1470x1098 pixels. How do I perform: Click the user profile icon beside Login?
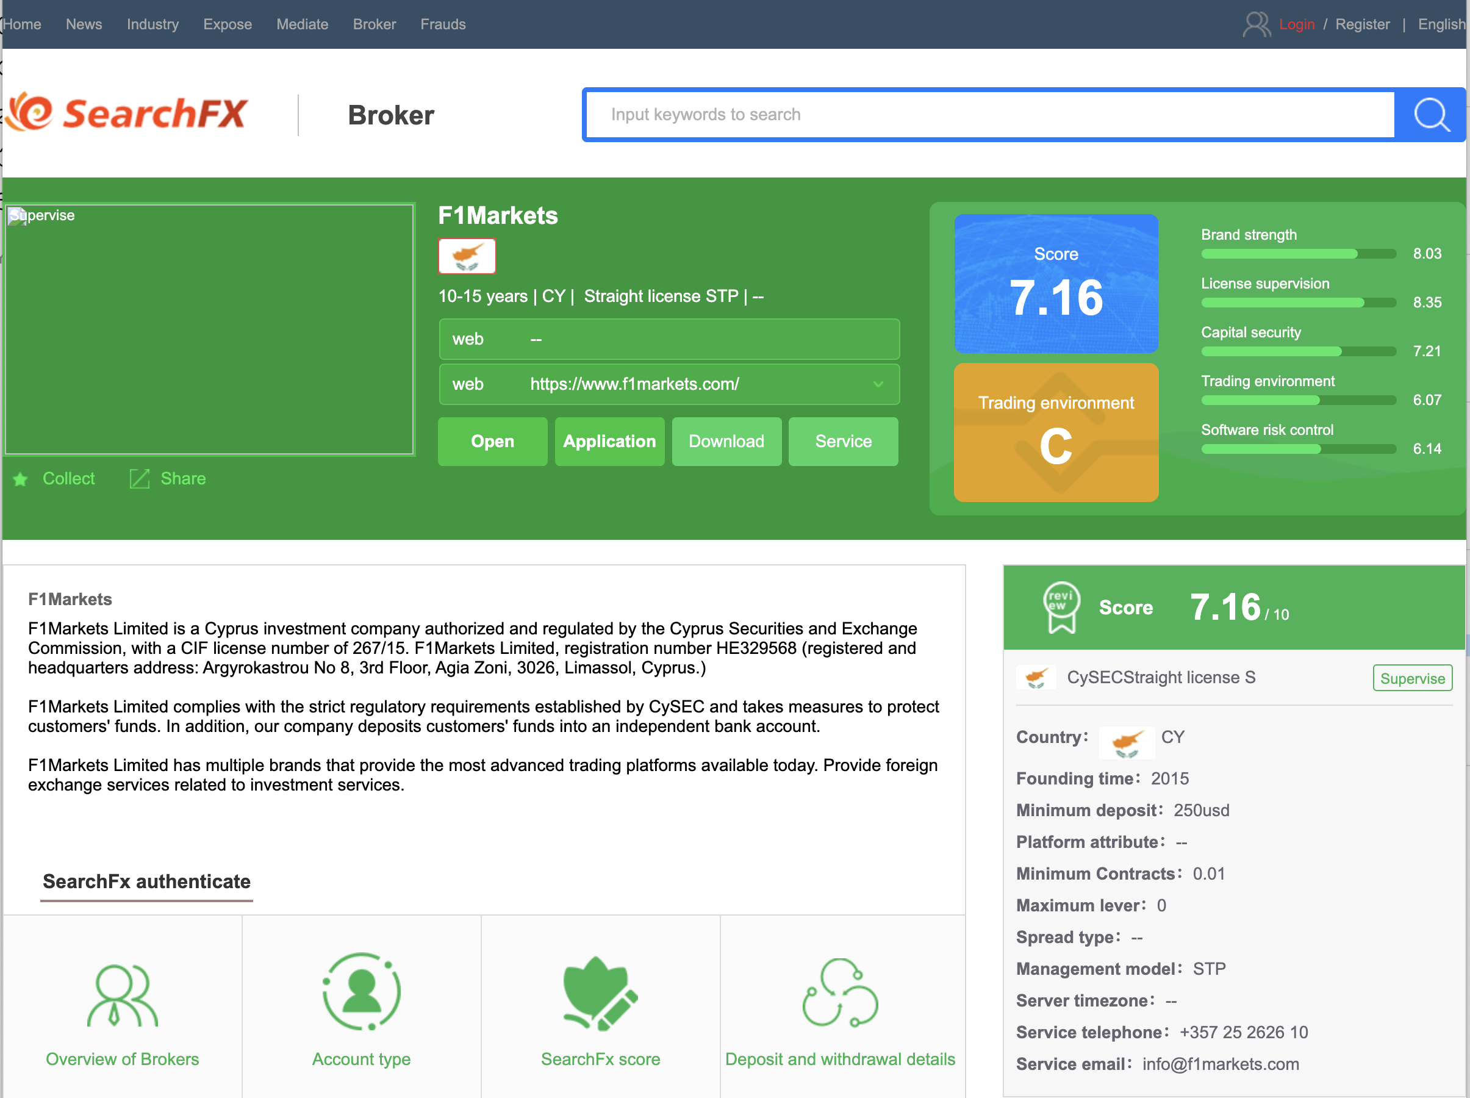coord(1256,24)
